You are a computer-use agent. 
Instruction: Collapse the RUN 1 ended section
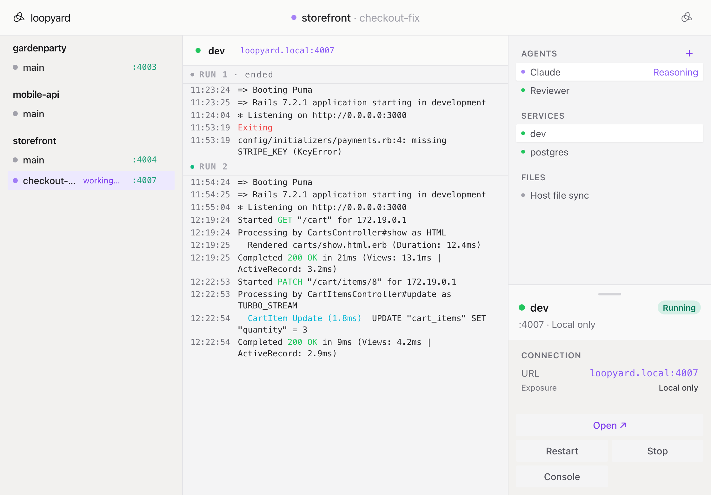point(345,75)
